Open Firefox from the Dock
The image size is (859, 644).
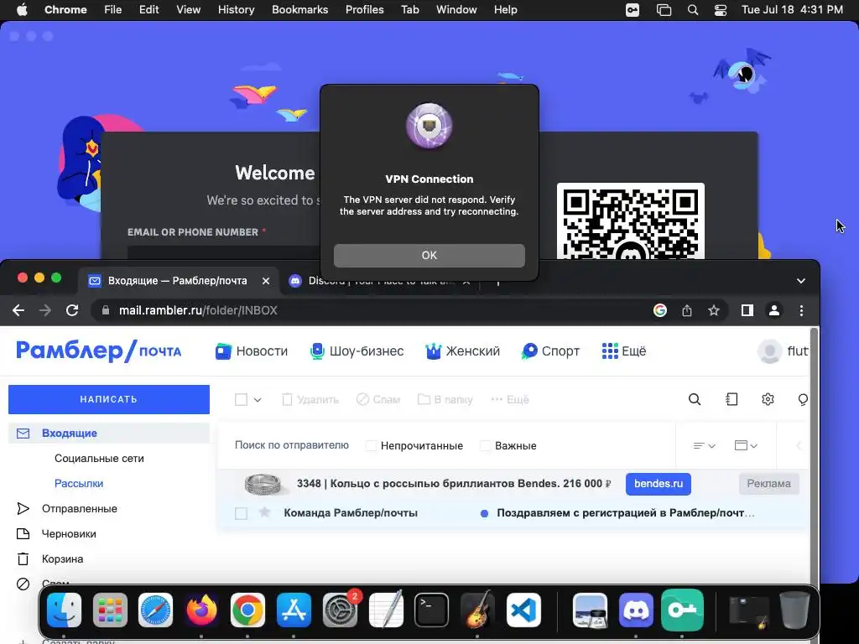click(x=201, y=610)
